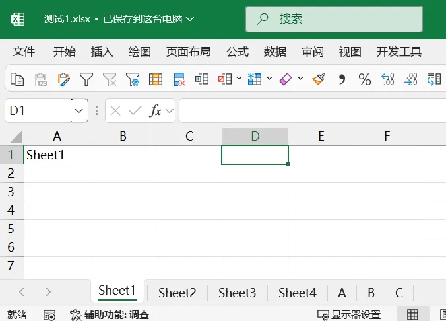Click the Name Box showing D1
Screen dimensions: 446x321
38,110
